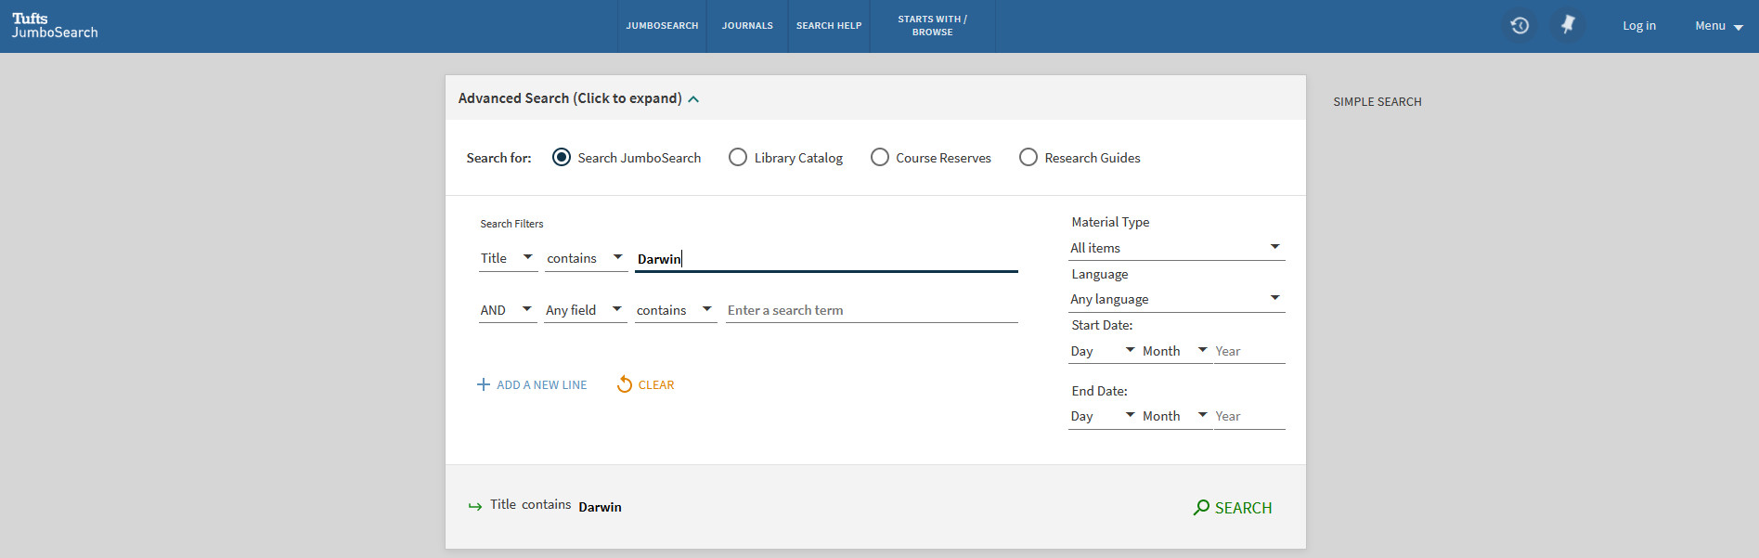1759x558 pixels.
Task: Select Course Reserves radio button
Action: [x=879, y=157]
